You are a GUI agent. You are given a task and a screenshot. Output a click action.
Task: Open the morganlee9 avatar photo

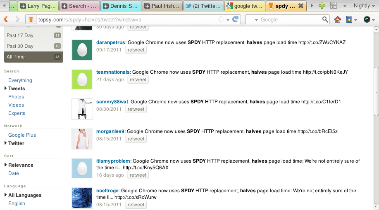[82, 138]
